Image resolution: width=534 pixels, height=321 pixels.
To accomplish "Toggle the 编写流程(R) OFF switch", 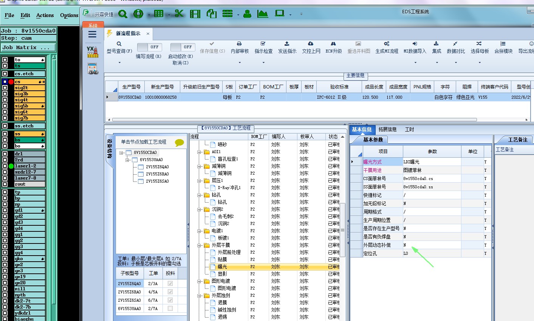I will pyautogui.click(x=149, y=47).
